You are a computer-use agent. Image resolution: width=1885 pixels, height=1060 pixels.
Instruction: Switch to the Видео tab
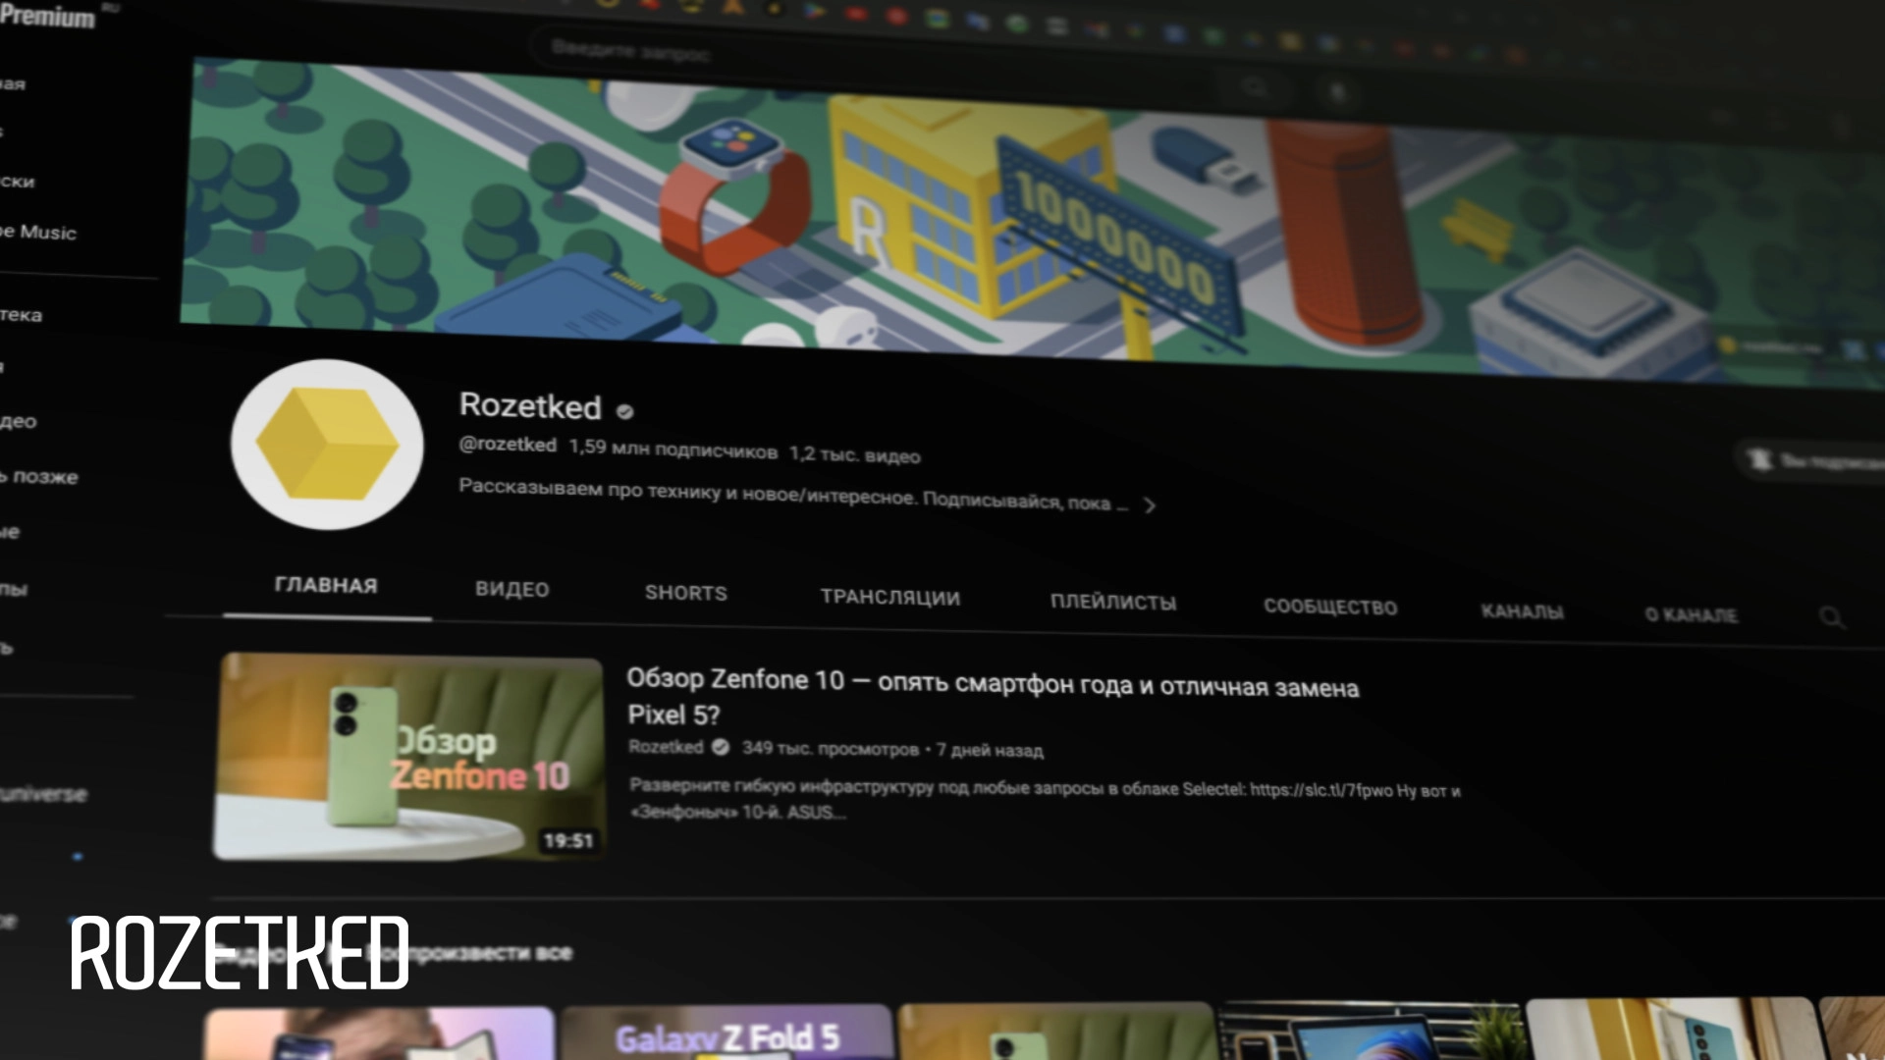512,589
